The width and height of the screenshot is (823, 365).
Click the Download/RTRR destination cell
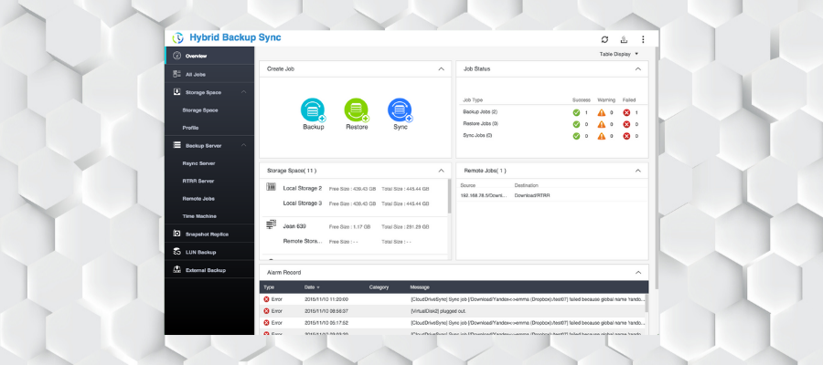pyautogui.click(x=531, y=195)
